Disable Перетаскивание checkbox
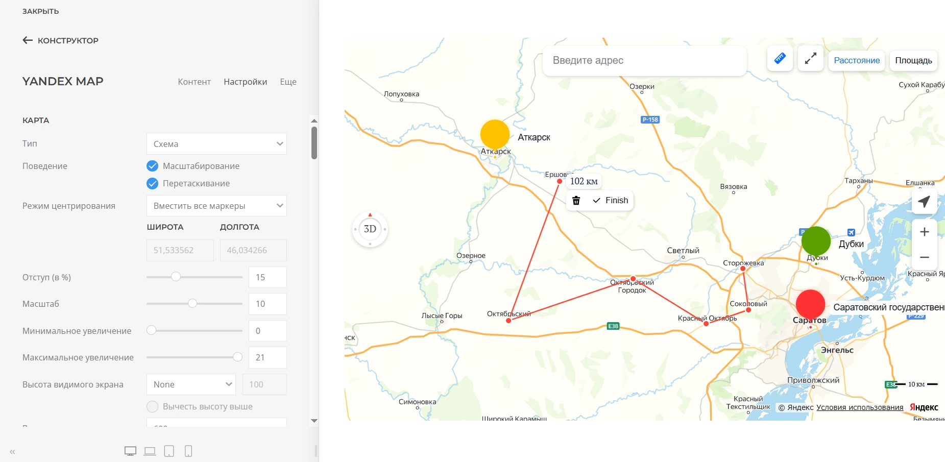Viewport: 945px width, 462px height. coord(152,183)
